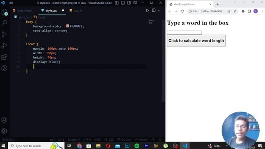Start Go Live server in status bar
Image resolution: width=265 pixels, height=149 pixels.
pyautogui.click(x=124, y=139)
